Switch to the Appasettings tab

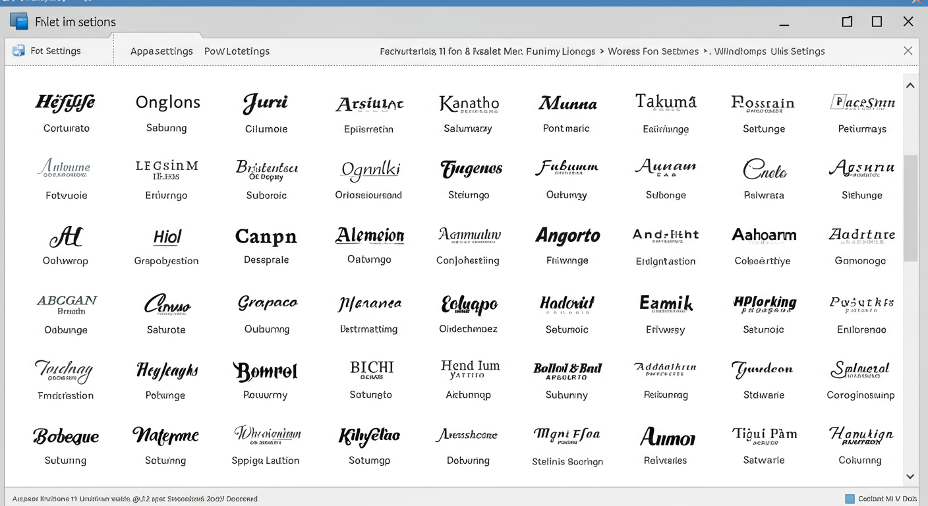coord(161,51)
